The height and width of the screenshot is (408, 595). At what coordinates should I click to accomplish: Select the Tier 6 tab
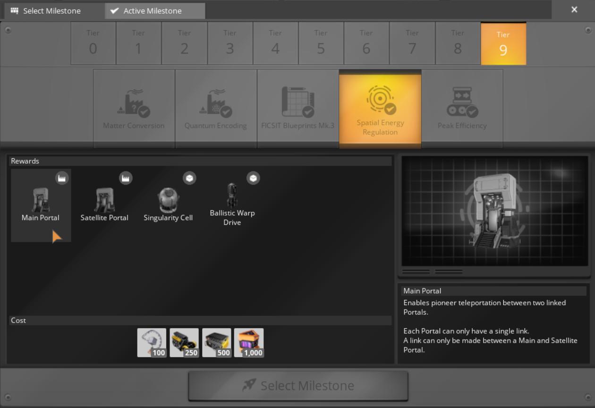click(366, 43)
